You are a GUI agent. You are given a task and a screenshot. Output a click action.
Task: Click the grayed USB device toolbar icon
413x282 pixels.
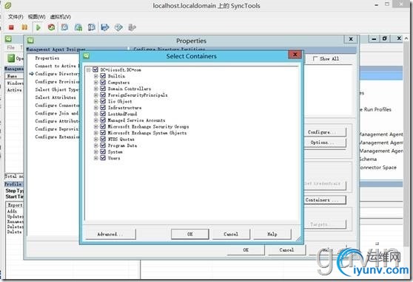click(132, 27)
